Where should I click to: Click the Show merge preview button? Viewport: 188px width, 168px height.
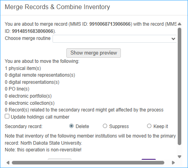click(x=94, y=53)
